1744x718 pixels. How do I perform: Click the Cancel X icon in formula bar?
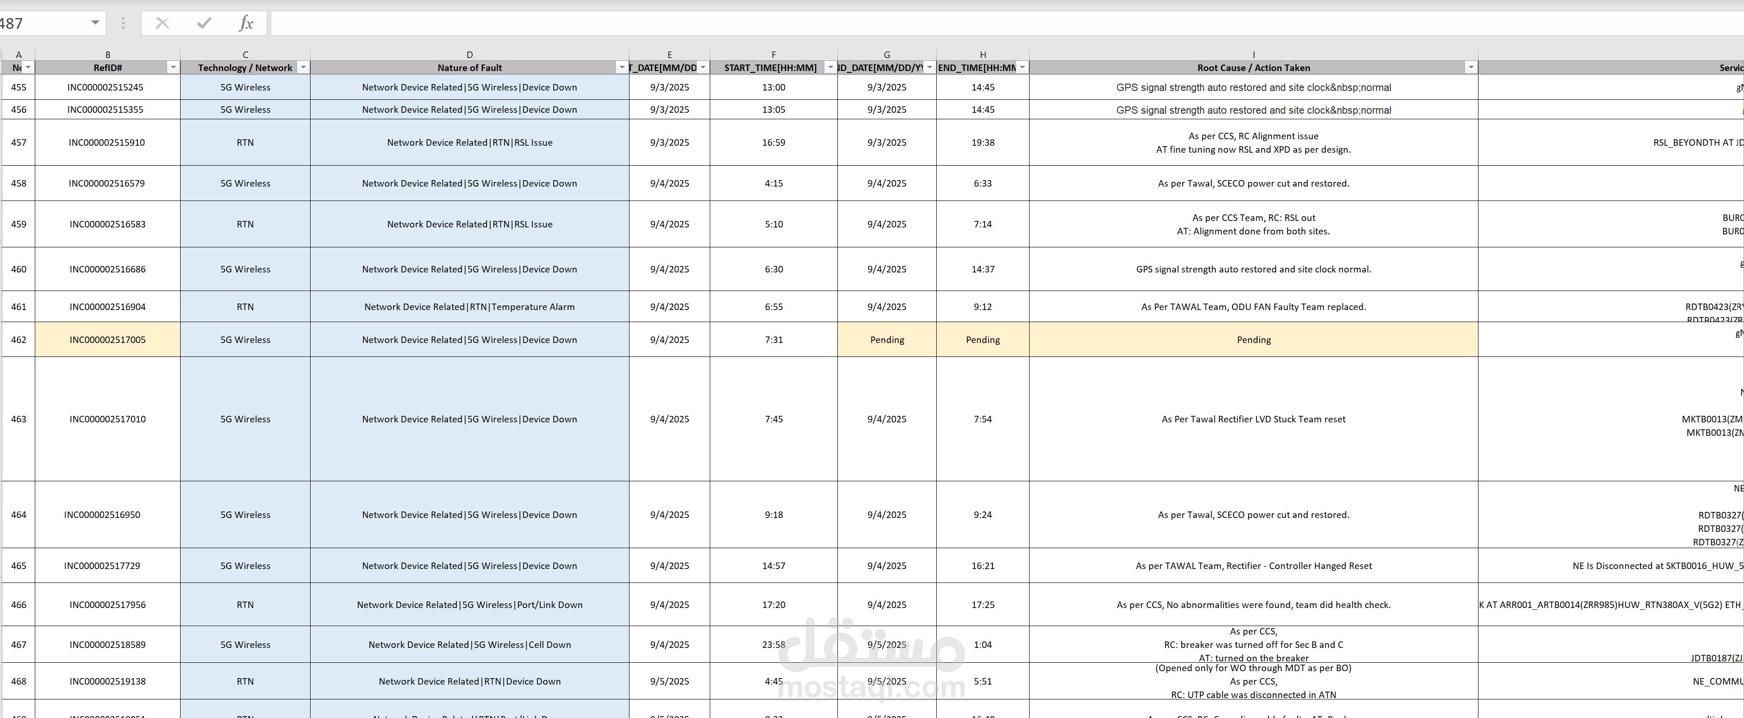click(162, 24)
